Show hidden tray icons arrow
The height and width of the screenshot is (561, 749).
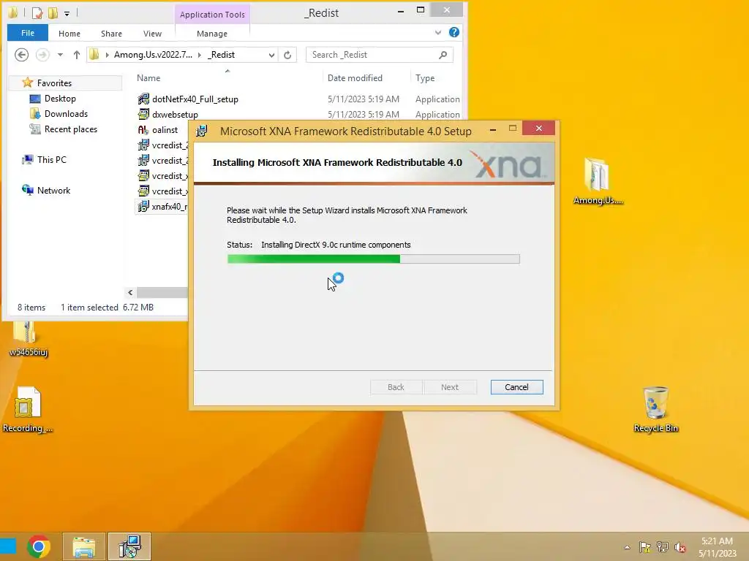(x=627, y=547)
